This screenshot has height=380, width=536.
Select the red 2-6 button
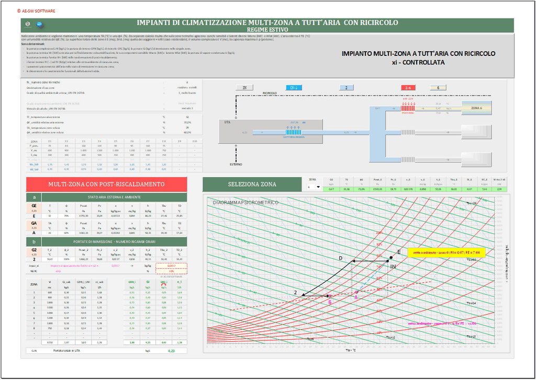408,88
